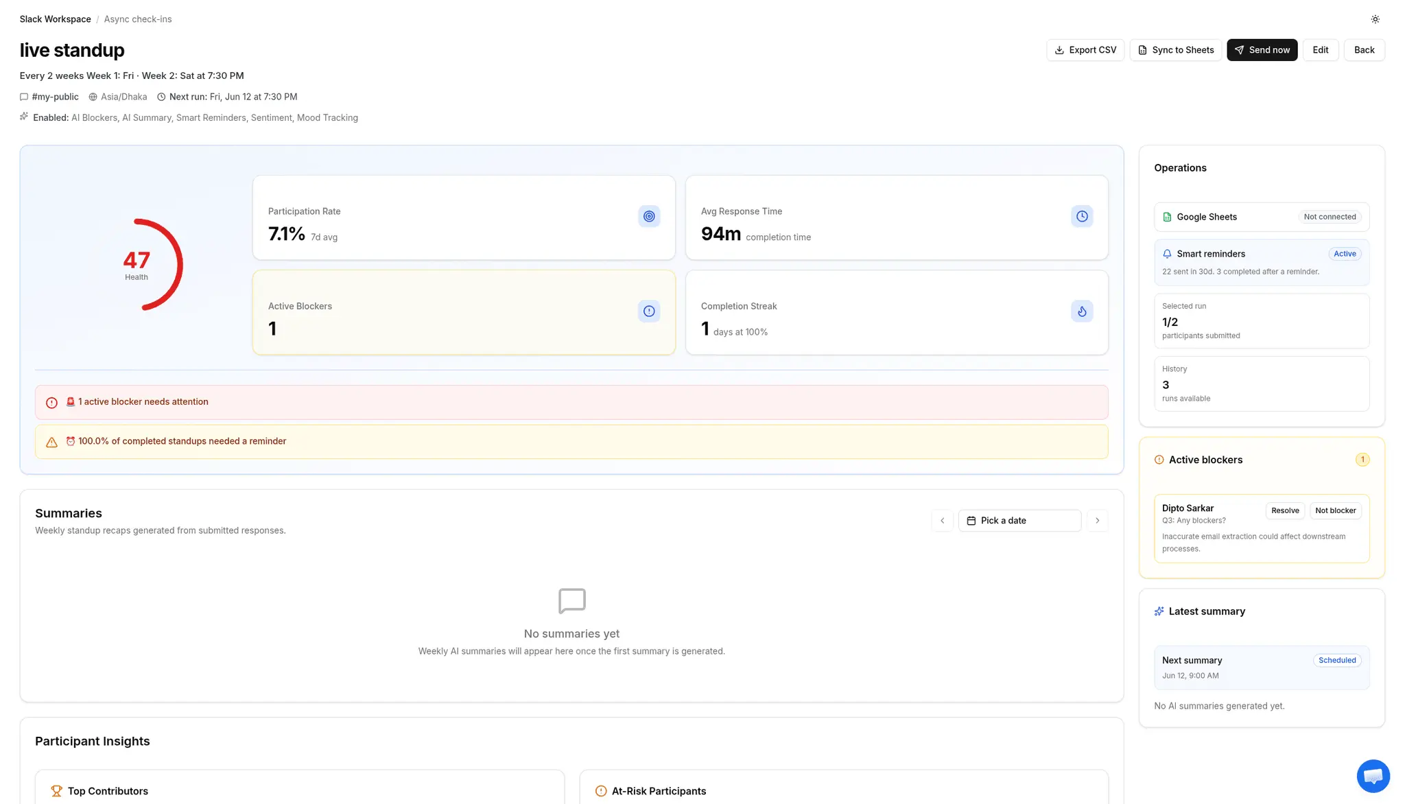
Task: Click Dipto Sarkar's blocker description text
Action: pyautogui.click(x=1253, y=543)
